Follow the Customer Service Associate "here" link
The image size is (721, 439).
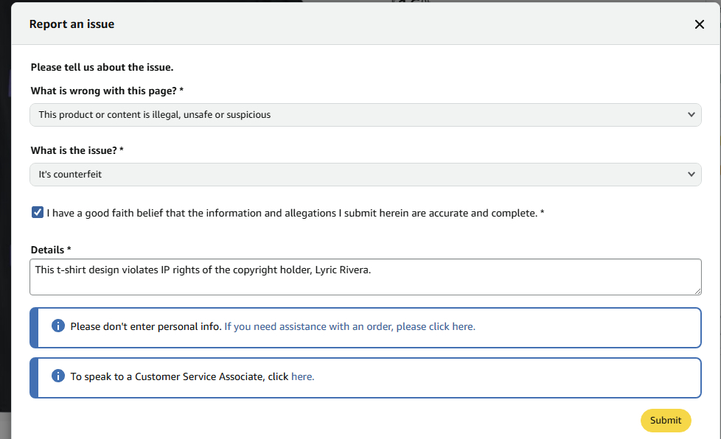tap(302, 376)
